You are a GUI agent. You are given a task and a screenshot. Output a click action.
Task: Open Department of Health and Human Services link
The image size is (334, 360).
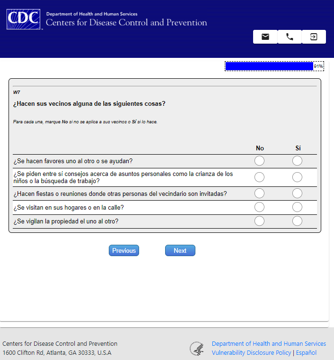coord(269,344)
